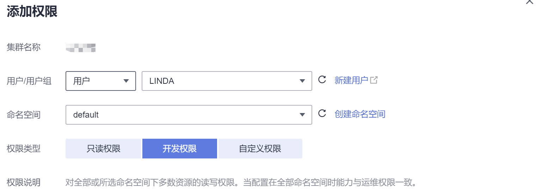Image resolution: width=536 pixels, height=194 pixels.
Task: Refresh the user list next to LINDA
Action: click(322, 80)
